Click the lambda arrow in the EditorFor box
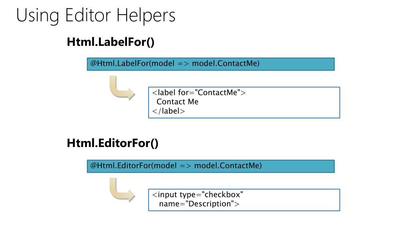This screenshot has height=230, width=410. point(185,166)
